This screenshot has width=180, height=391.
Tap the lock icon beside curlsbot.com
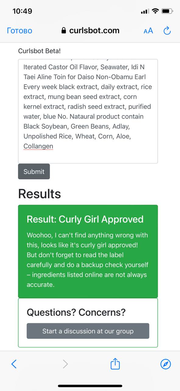(x=64, y=31)
